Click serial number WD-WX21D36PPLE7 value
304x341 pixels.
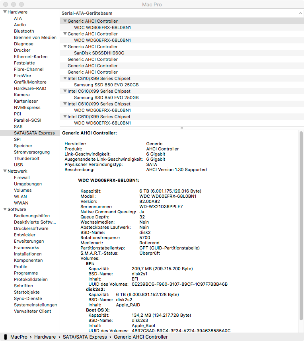click(x=161, y=207)
